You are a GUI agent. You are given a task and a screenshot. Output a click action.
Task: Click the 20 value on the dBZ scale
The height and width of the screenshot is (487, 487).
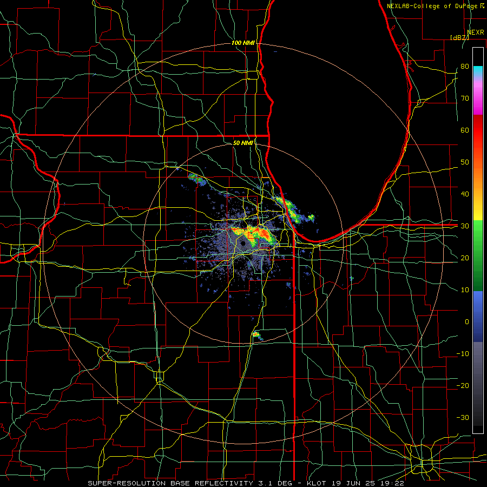click(x=465, y=258)
